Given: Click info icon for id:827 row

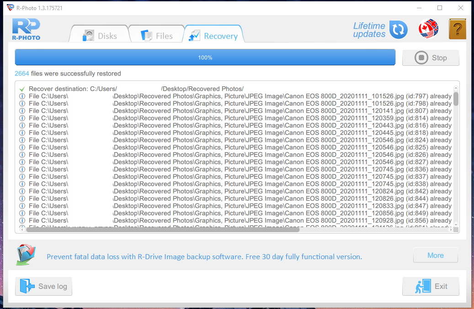Looking at the screenshot, I should (22, 162).
